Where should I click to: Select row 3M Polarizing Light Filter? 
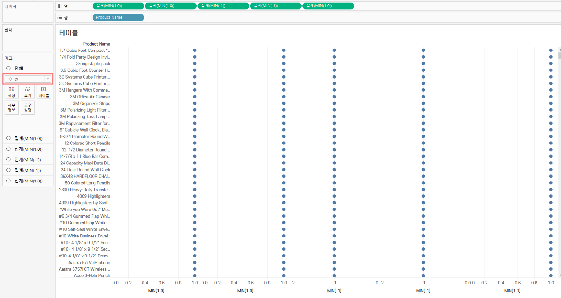point(85,110)
